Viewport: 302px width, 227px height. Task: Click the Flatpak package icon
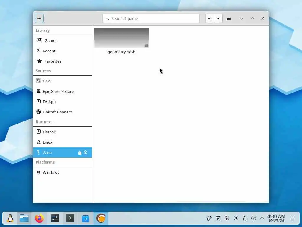coord(39,132)
